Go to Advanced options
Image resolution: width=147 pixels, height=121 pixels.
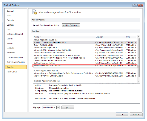pos(11,53)
